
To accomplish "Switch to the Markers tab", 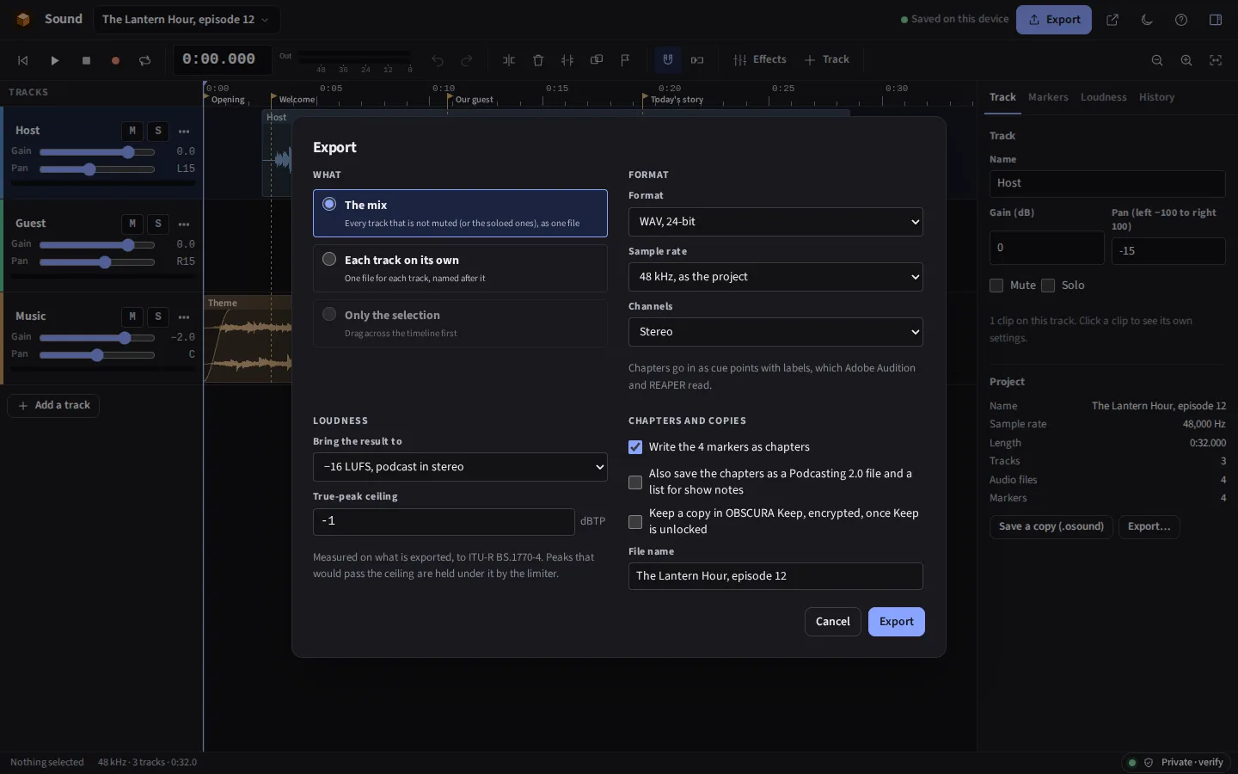I will click(x=1048, y=97).
